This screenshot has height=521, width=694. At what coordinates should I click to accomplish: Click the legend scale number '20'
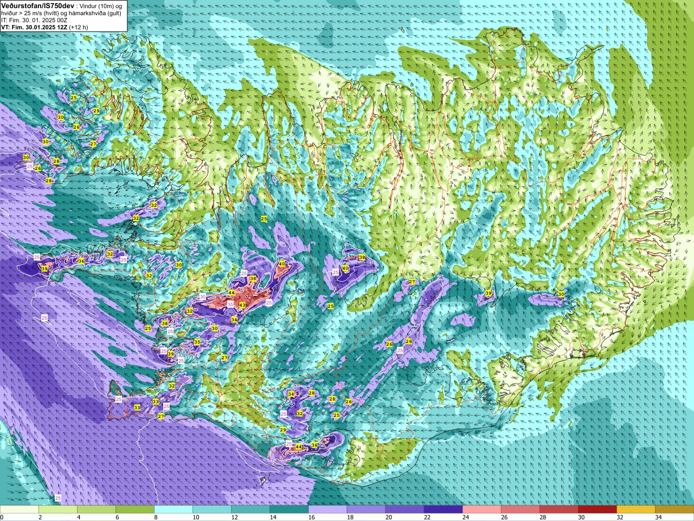pyautogui.click(x=389, y=517)
